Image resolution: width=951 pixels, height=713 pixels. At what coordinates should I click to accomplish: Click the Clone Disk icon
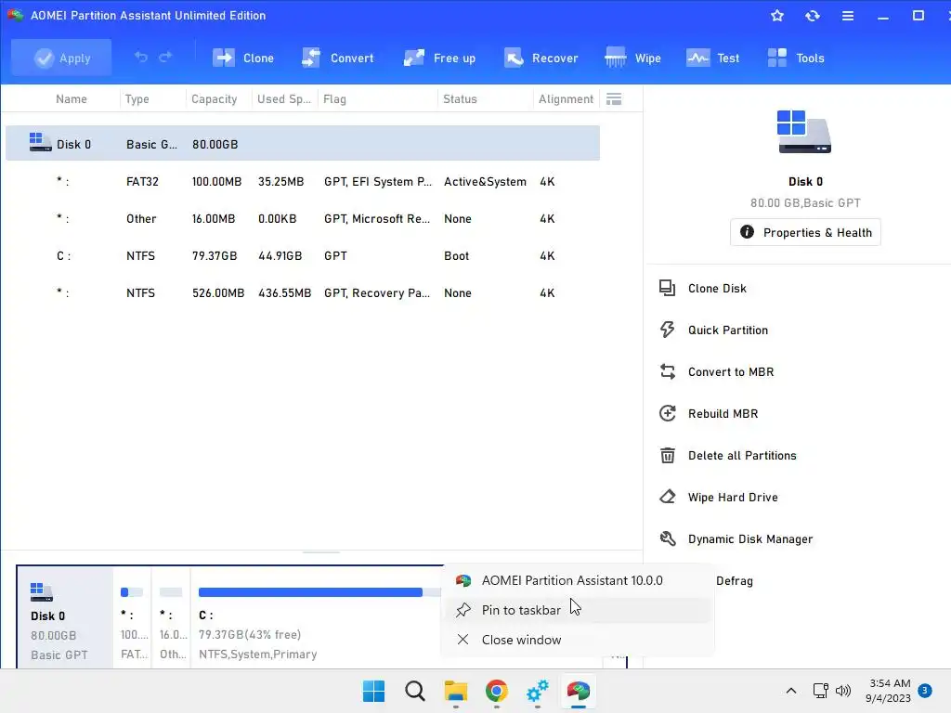[x=667, y=288]
